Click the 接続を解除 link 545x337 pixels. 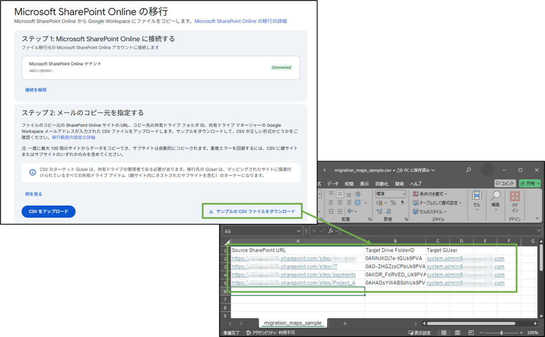coord(36,90)
